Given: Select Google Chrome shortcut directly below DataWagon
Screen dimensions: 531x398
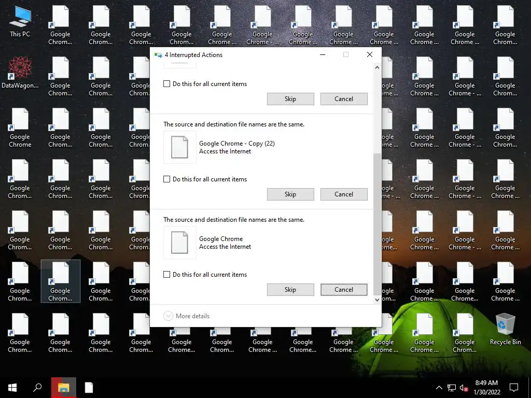Looking at the screenshot, I should point(20,129).
